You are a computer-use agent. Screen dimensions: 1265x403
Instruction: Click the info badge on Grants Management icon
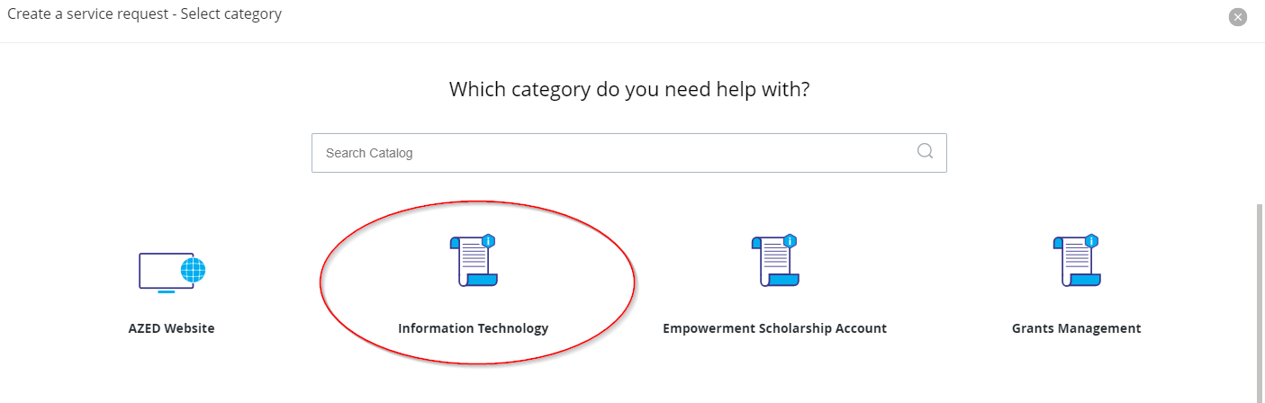[x=1091, y=241]
